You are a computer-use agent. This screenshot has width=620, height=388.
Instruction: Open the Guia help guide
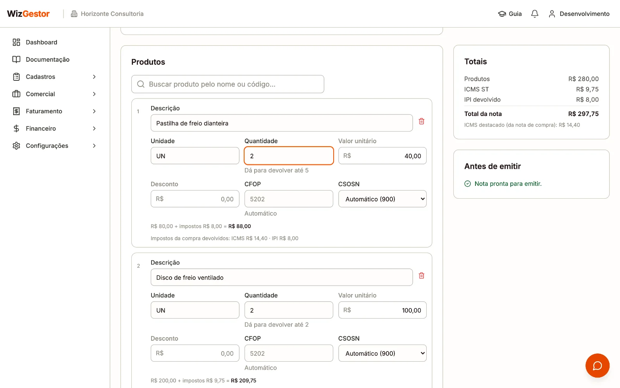tap(510, 14)
